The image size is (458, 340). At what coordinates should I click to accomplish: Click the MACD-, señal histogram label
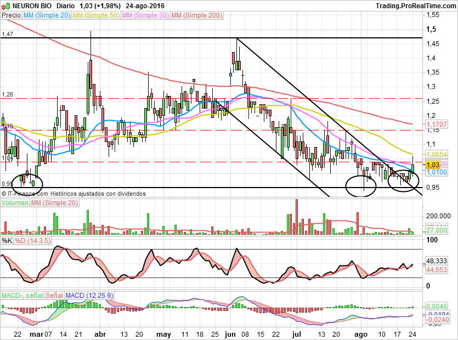click(22, 296)
